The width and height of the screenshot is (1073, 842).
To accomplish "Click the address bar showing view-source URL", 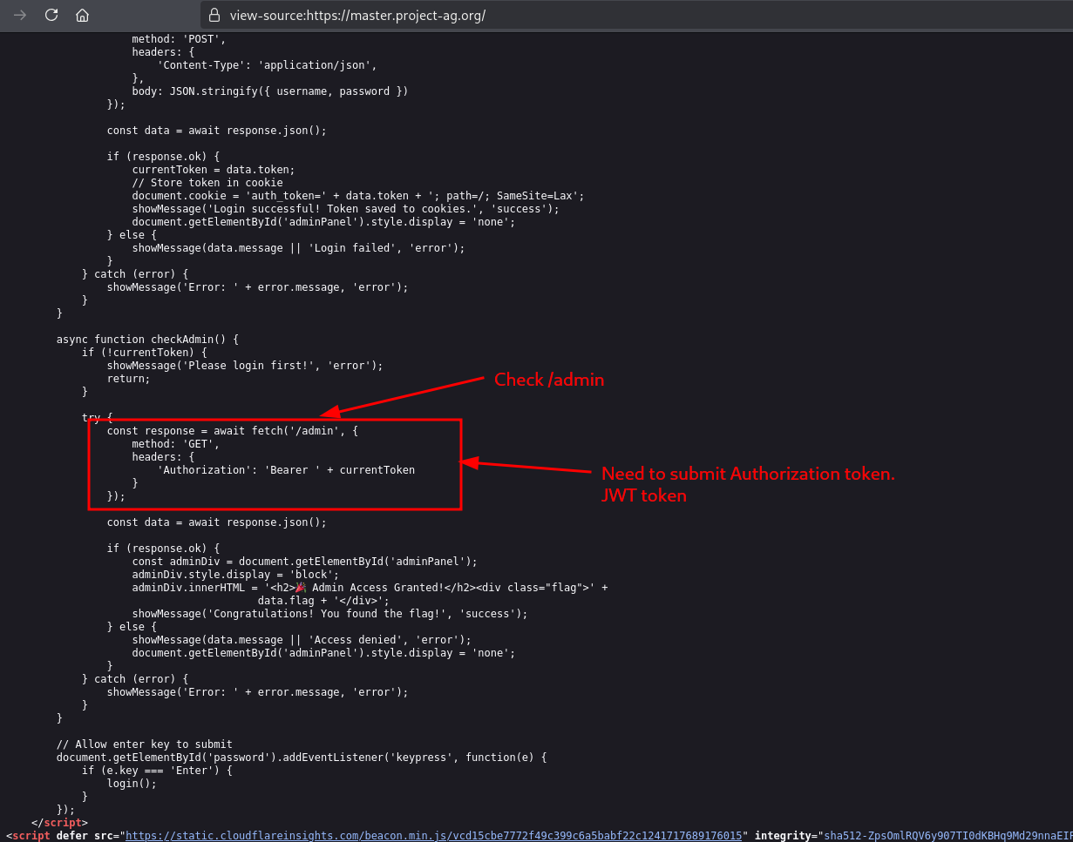I will [357, 15].
